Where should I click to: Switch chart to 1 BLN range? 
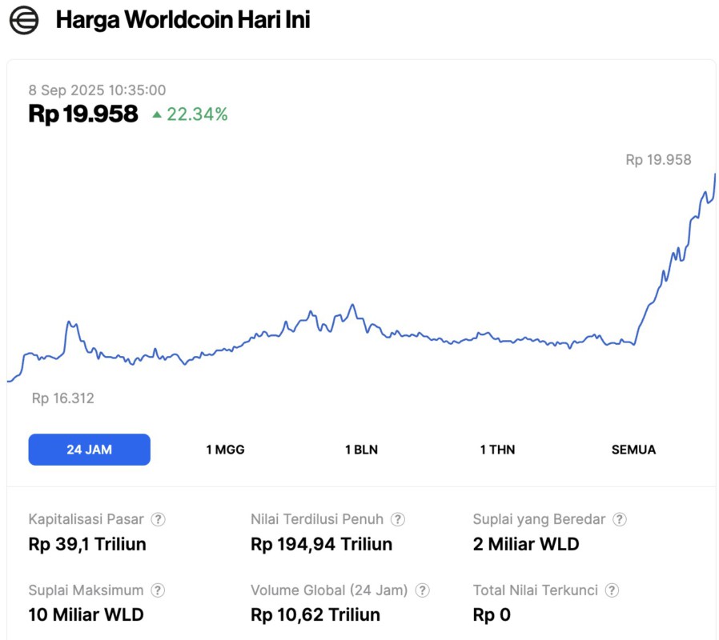[x=361, y=450]
